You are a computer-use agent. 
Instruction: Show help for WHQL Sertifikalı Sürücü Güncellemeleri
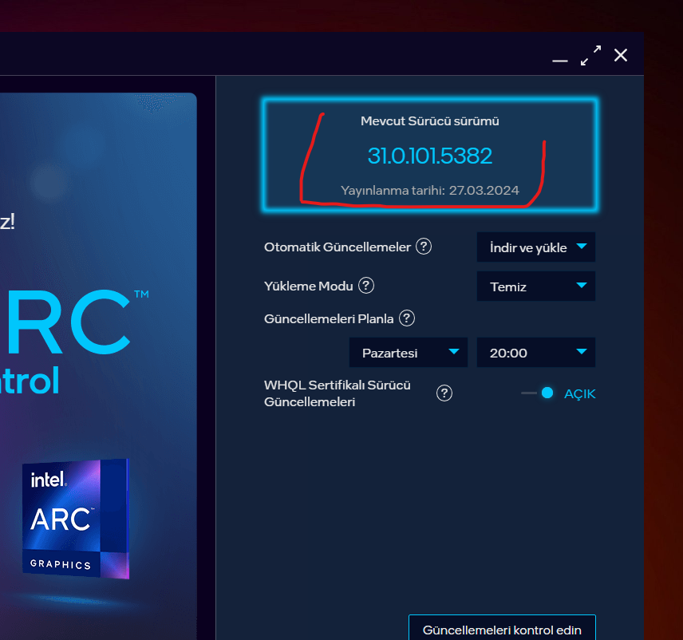click(444, 393)
